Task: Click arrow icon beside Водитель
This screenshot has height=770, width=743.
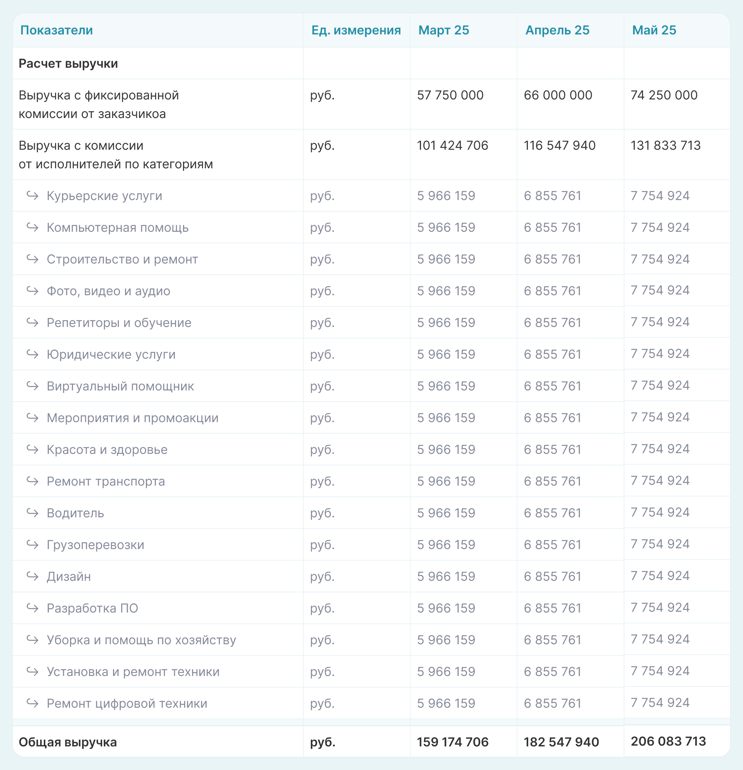Action: click(33, 513)
